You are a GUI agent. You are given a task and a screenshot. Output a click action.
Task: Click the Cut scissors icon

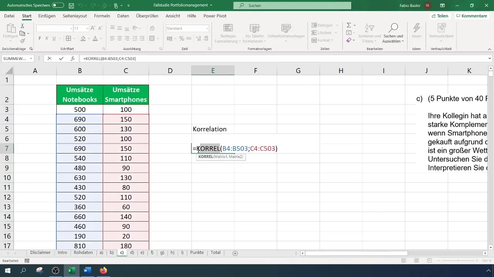click(x=22, y=26)
